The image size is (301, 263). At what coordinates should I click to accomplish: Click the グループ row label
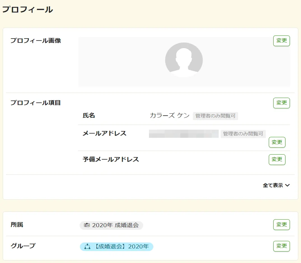click(x=23, y=246)
